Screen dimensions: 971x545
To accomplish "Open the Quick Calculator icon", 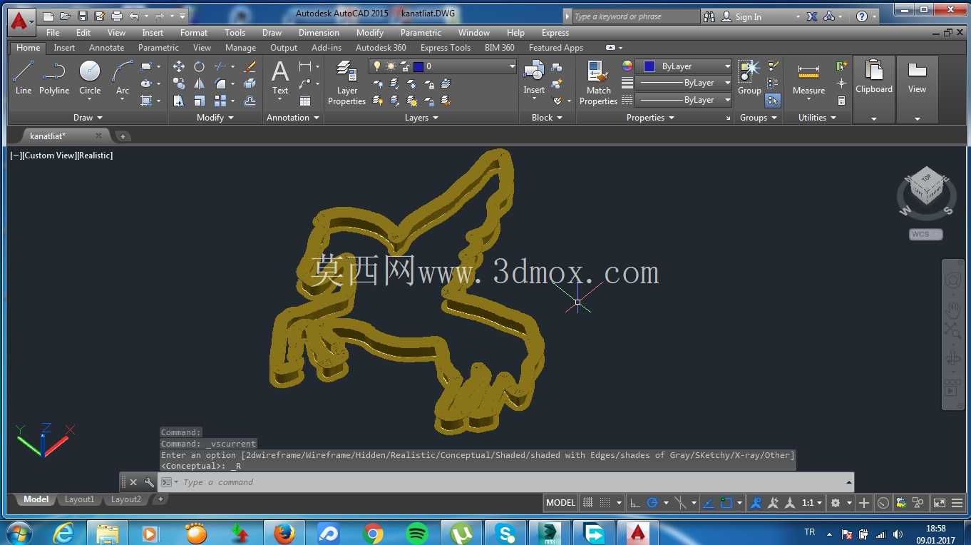I will pyautogui.click(x=842, y=101).
